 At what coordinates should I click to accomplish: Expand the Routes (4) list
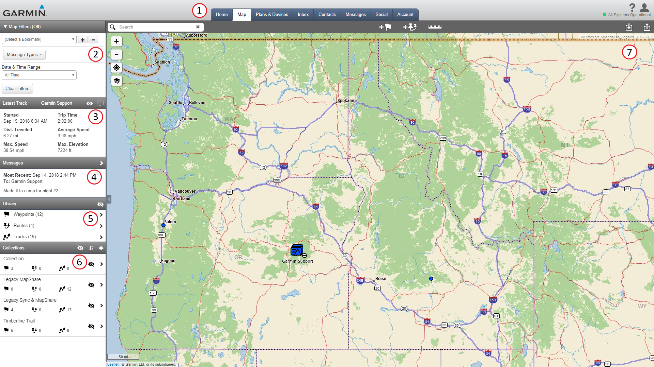coord(101,226)
